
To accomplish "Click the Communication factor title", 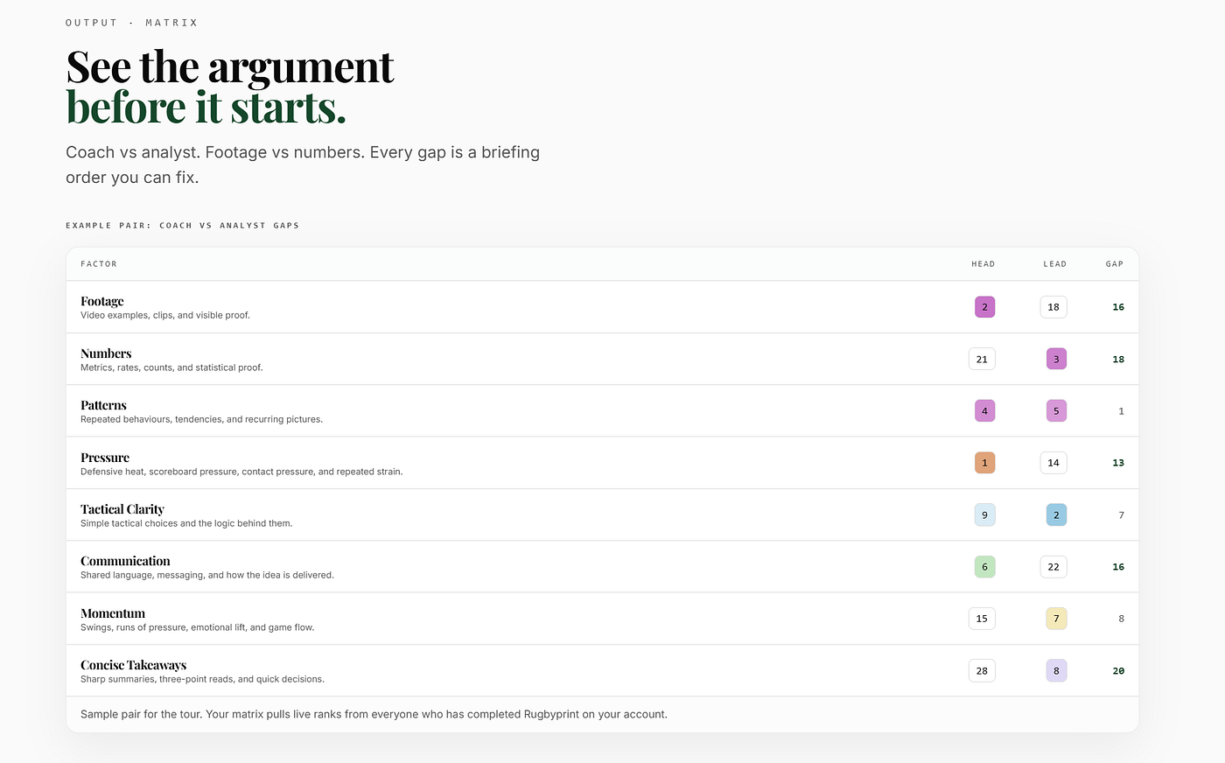I will [125, 561].
